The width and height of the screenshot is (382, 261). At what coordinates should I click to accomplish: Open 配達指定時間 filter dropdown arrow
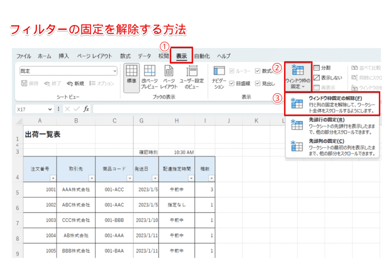pos(191,178)
